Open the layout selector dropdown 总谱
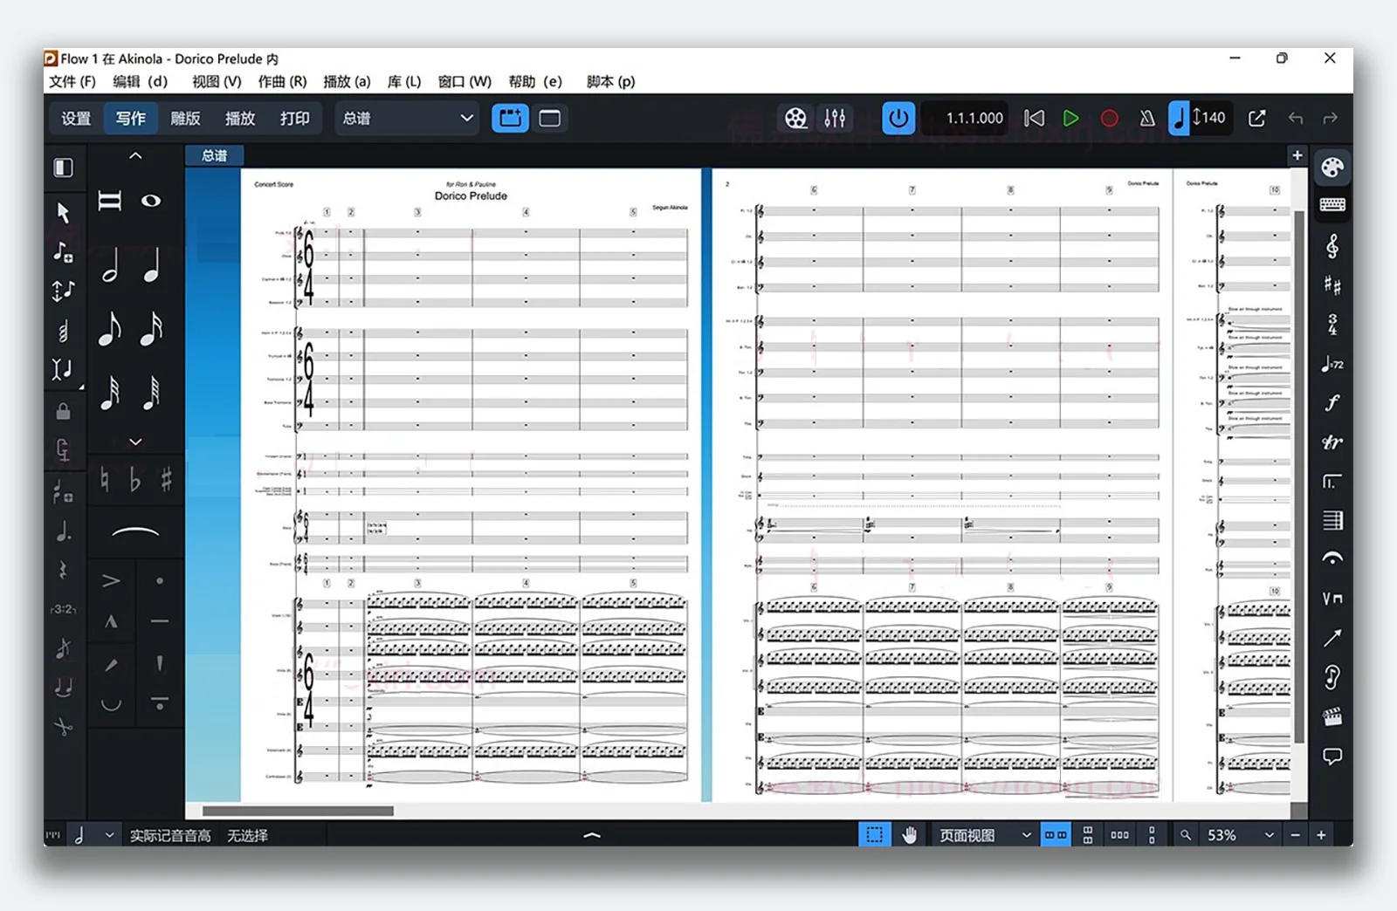The image size is (1397, 911). (x=408, y=118)
